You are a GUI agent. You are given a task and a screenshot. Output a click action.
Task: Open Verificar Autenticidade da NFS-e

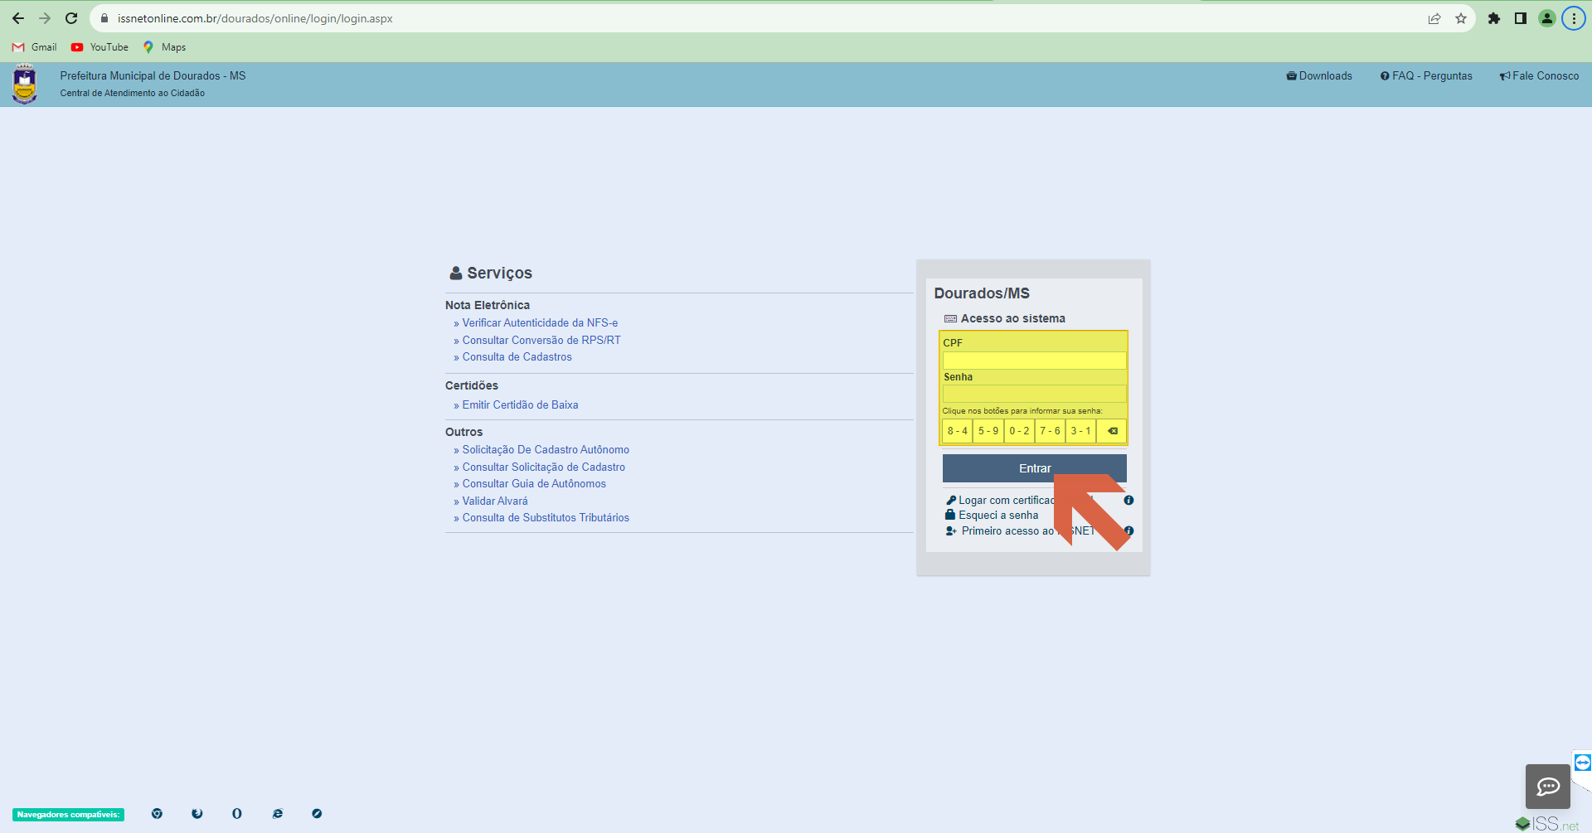[x=540, y=323]
